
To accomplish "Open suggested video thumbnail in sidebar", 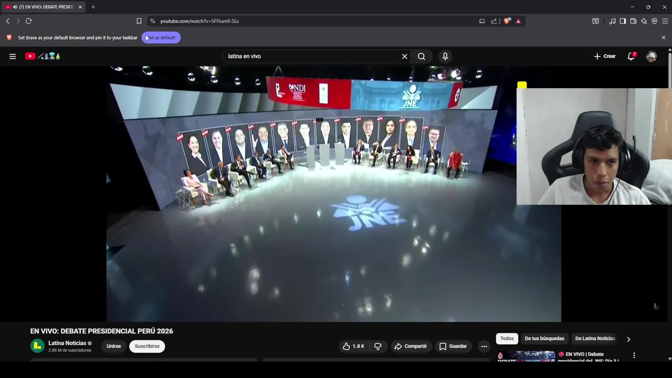I will [x=526, y=356].
